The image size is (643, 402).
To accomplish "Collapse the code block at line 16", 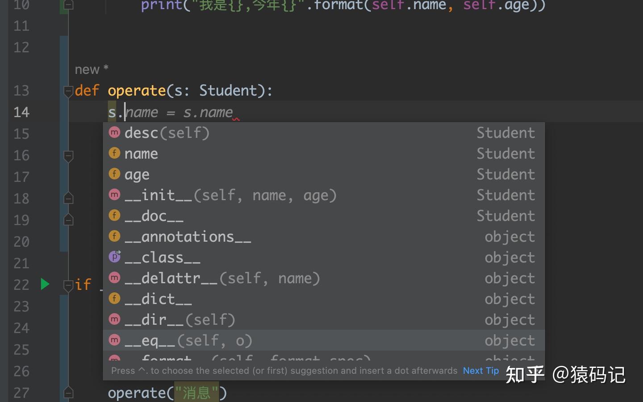I will pyautogui.click(x=68, y=157).
